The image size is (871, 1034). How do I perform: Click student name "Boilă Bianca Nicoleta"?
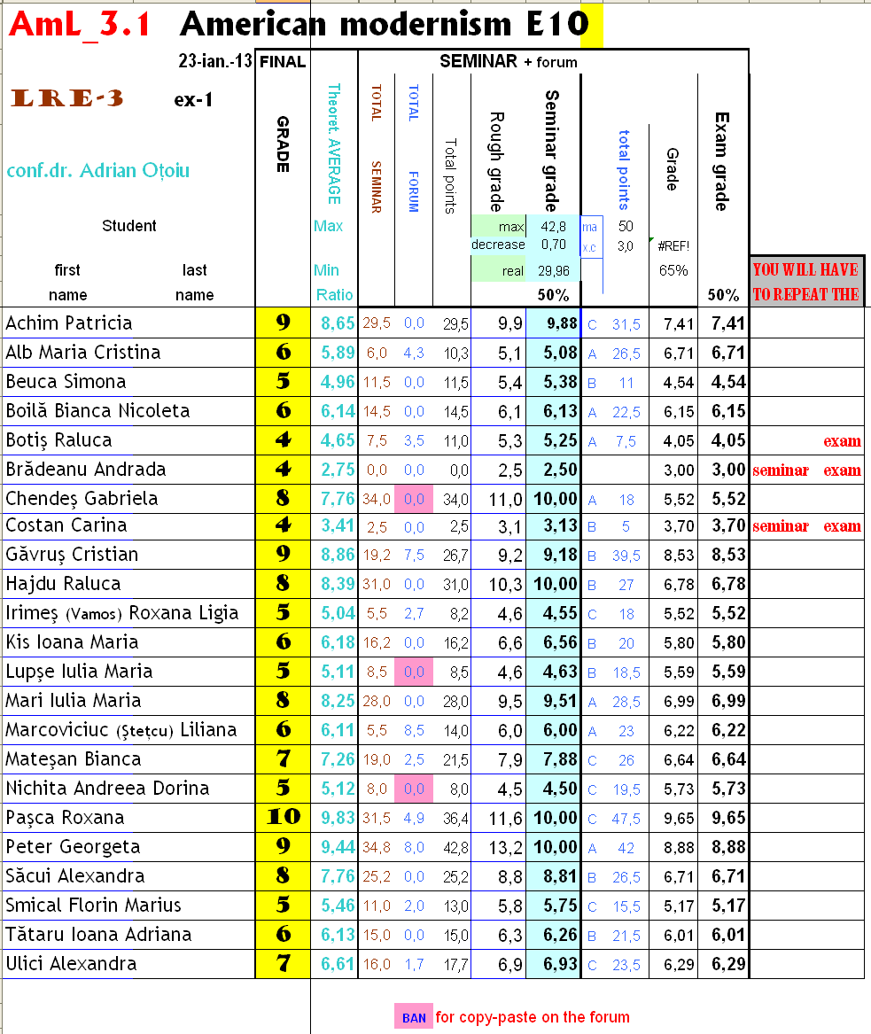[97, 411]
